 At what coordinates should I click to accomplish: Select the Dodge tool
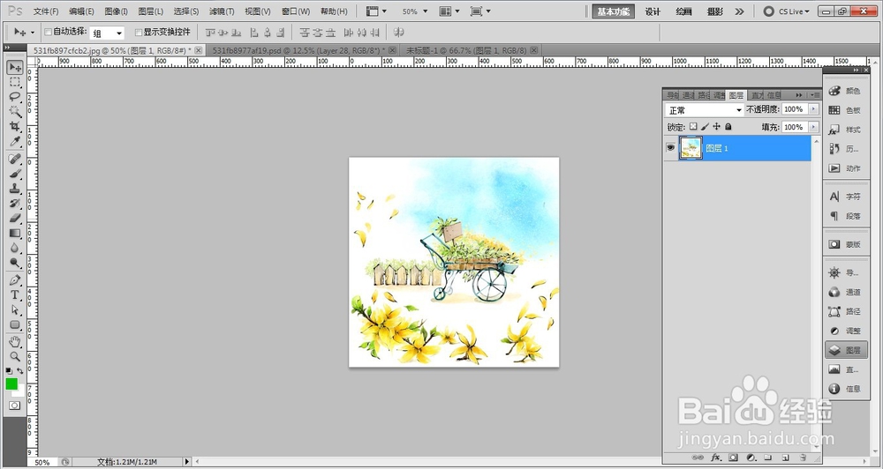15,262
